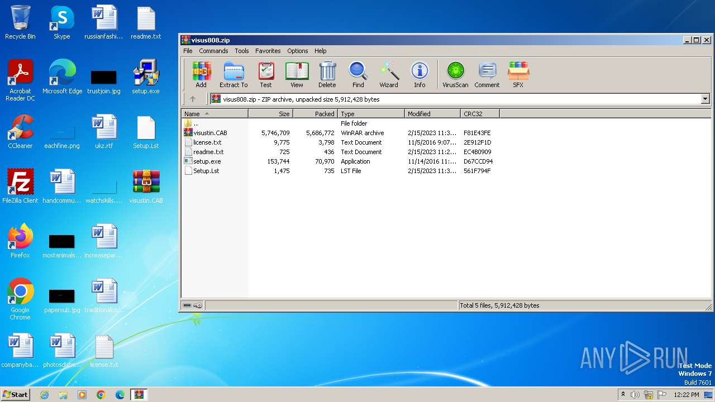The image size is (715, 402).
Task: Sort by the Packed column header
Action: 315,113
